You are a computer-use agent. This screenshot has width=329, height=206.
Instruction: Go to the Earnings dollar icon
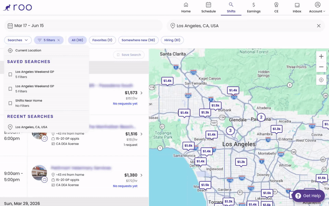pos(254,5)
